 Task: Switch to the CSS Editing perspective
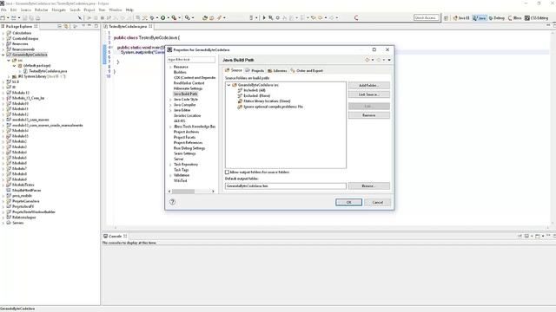537,18
